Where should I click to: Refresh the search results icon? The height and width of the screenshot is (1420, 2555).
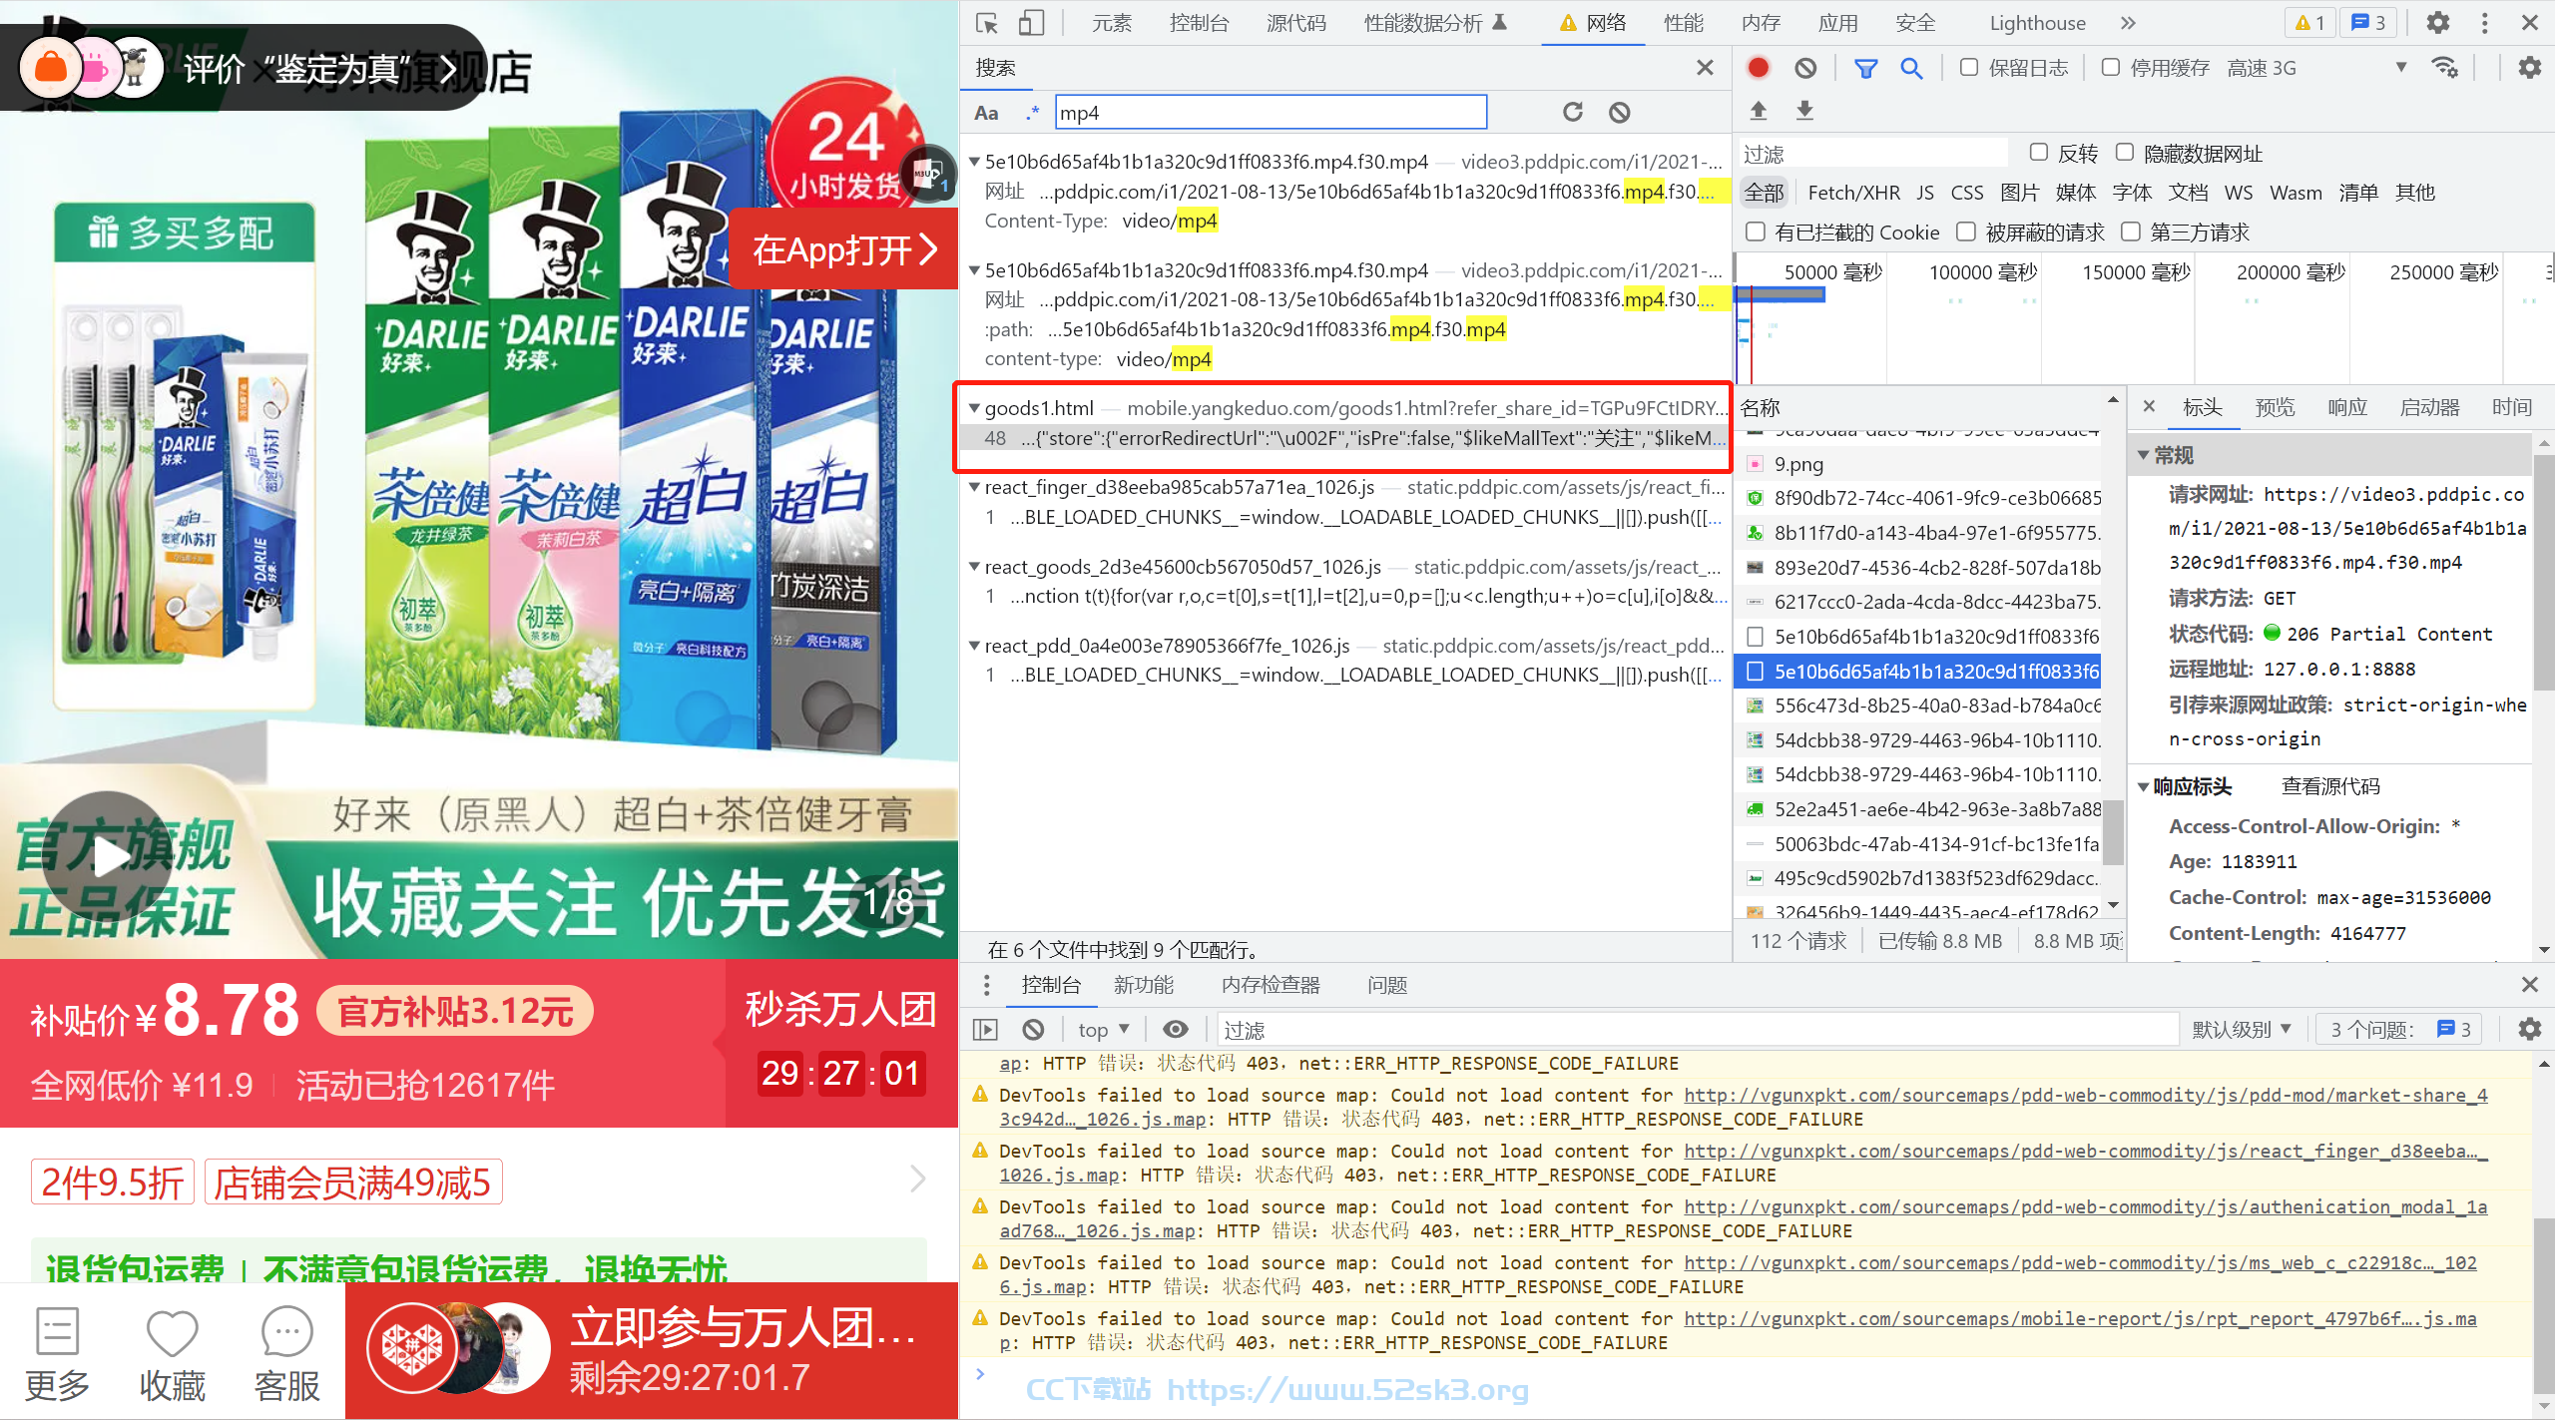[1573, 112]
